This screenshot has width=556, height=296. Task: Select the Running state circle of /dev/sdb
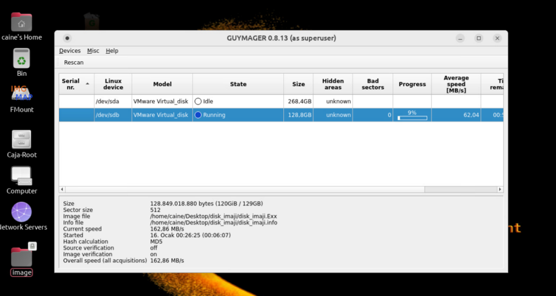(x=198, y=115)
